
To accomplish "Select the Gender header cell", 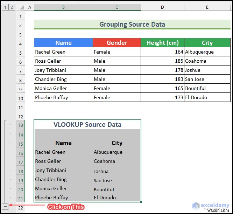I will [x=117, y=43].
